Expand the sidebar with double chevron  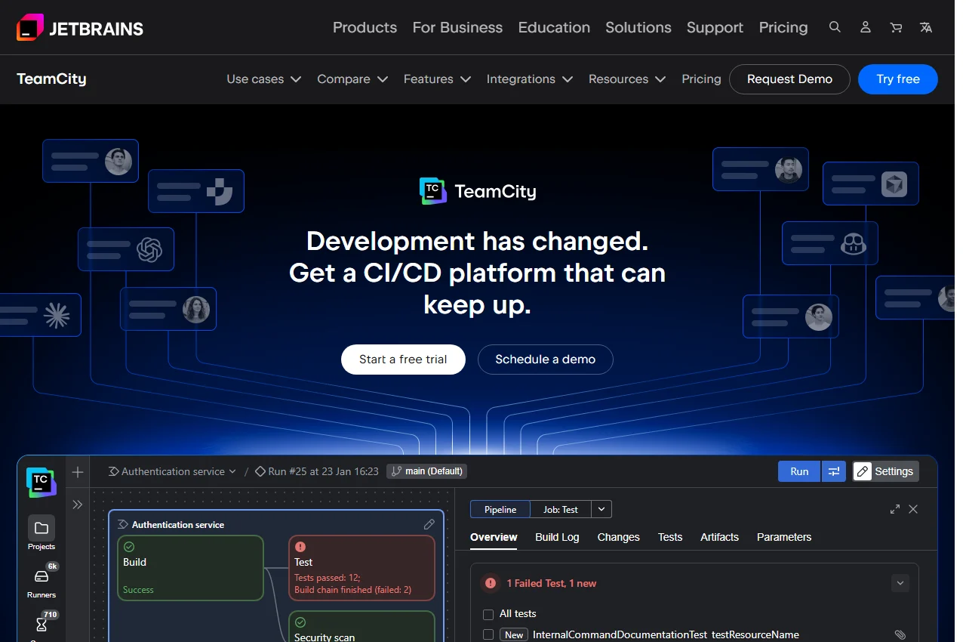pyautogui.click(x=78, y=505)
